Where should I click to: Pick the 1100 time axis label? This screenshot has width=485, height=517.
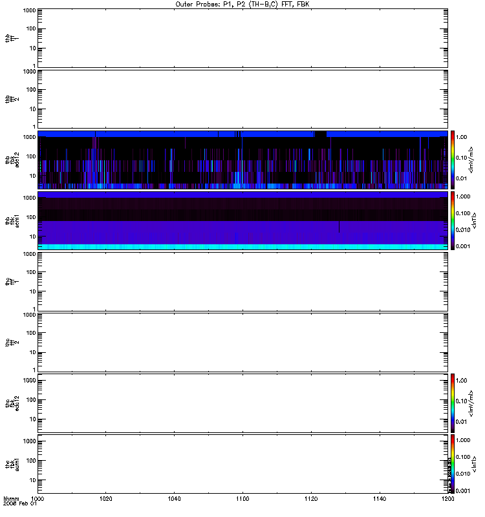242,500
